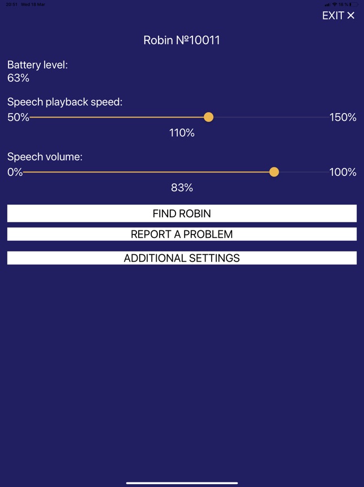
Task: Tap the 63% battery level value
Action: (18, 78)
